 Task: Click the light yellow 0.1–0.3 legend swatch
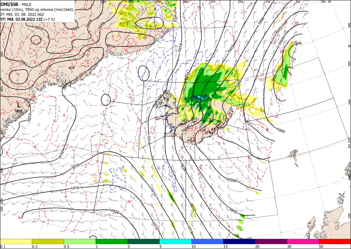(16, 241)
